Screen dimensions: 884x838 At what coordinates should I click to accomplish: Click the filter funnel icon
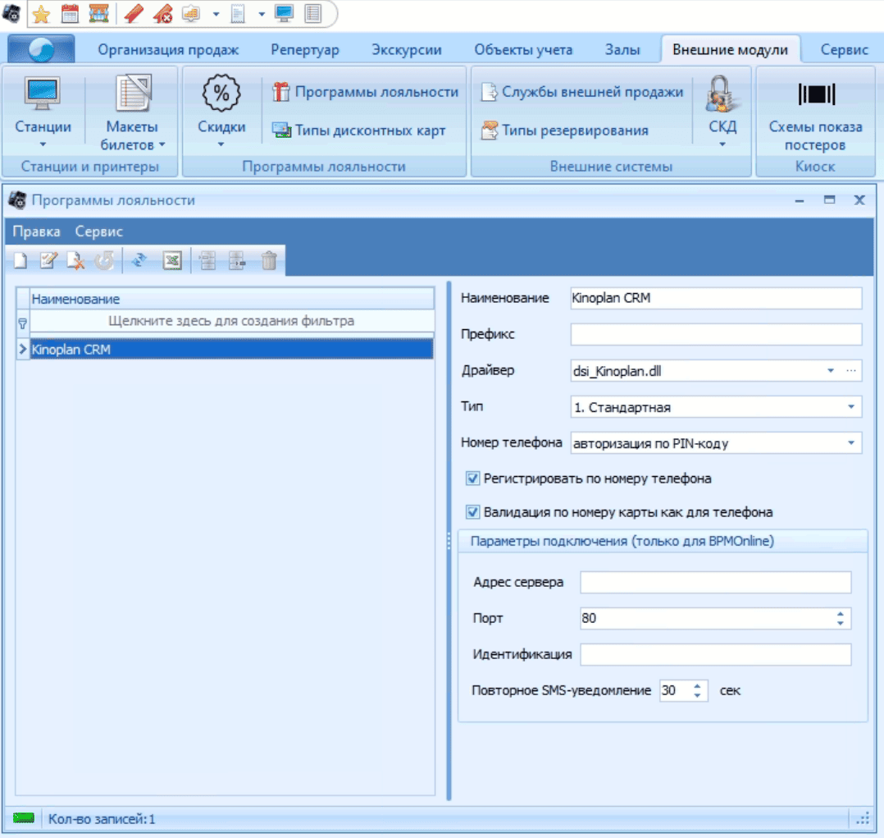tap(23, 323)
